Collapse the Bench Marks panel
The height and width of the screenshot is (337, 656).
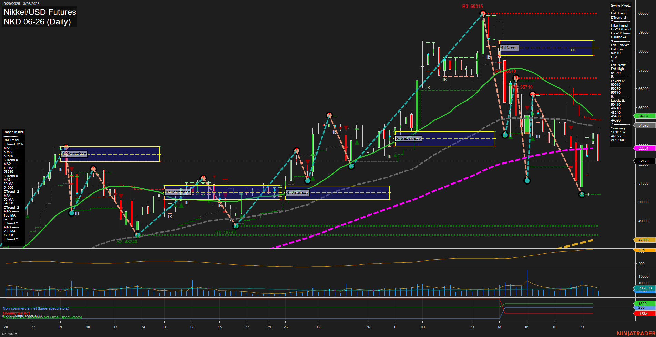pyautogui.click(x=13, y=132)
